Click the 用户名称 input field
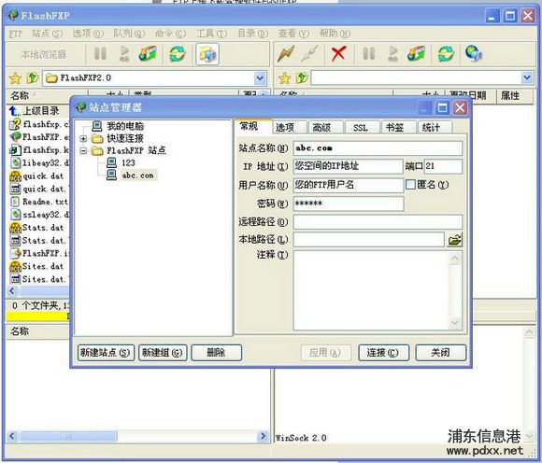 348,185
